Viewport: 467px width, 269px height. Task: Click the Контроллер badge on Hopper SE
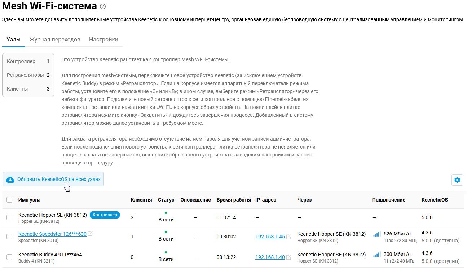(x=105, y=215)
